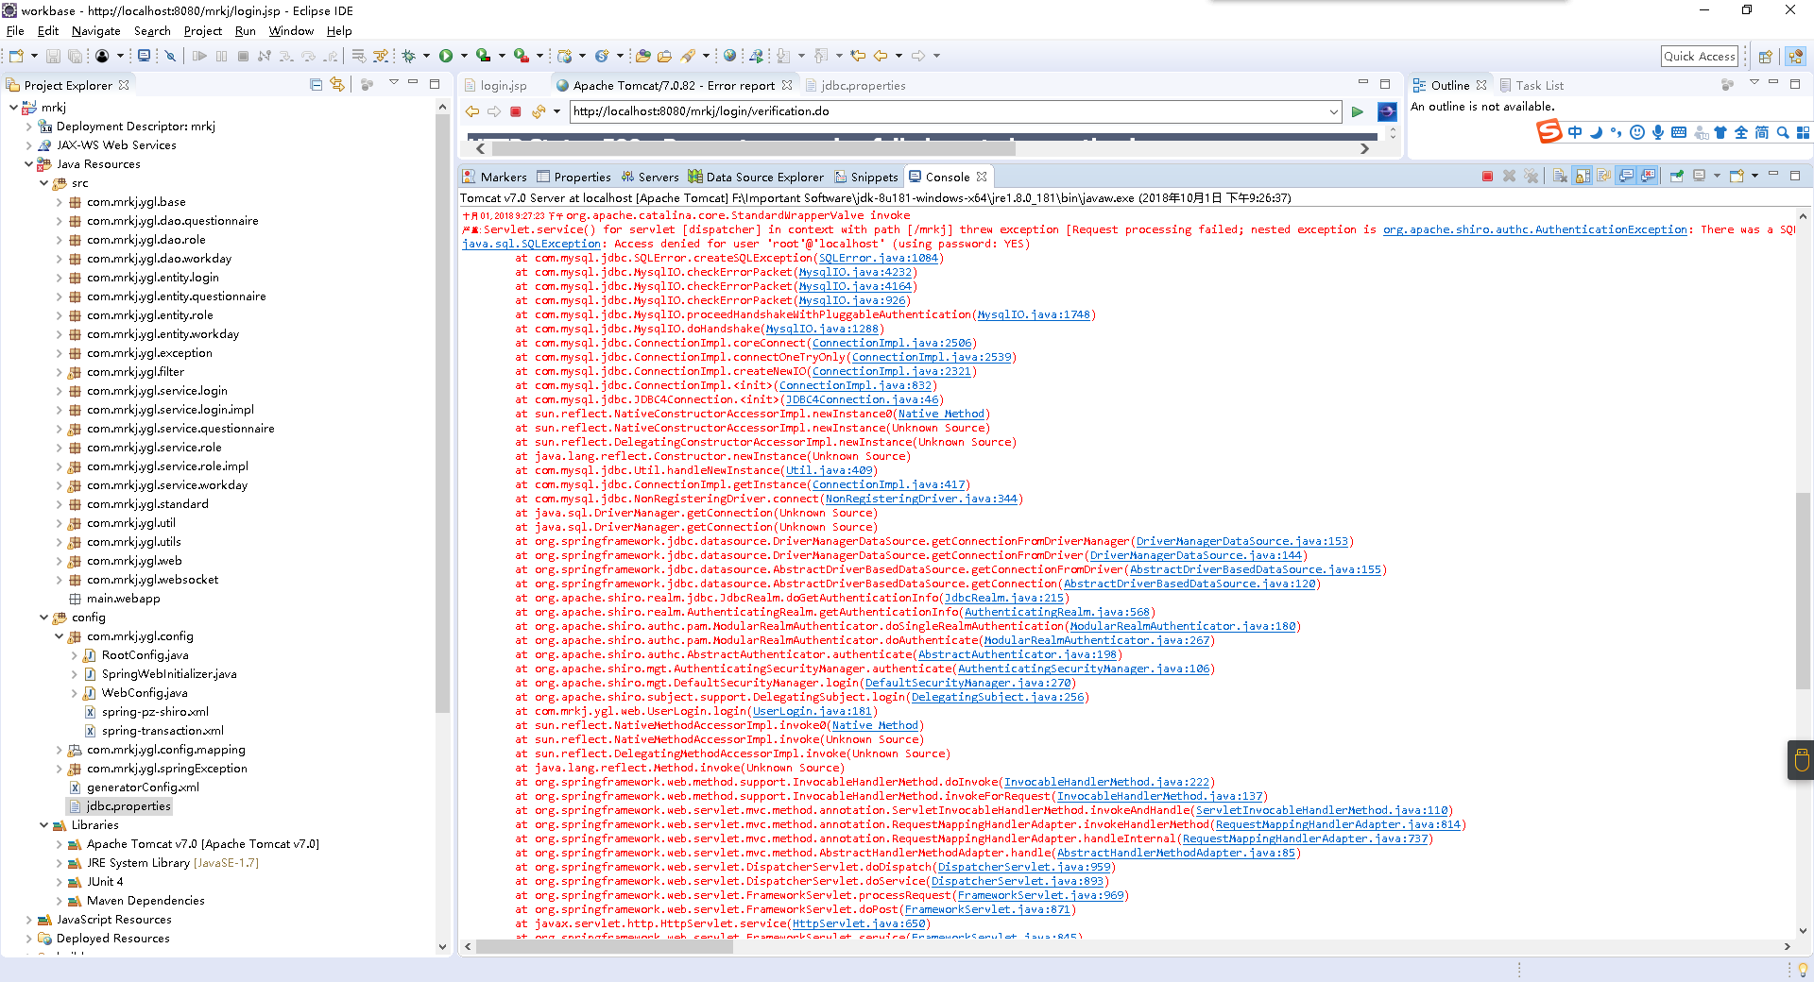Toggle Word Wrap in Console toolbar
Image resolution: width=1814 pixels, height=982 pixels.
click(1603, 177)
